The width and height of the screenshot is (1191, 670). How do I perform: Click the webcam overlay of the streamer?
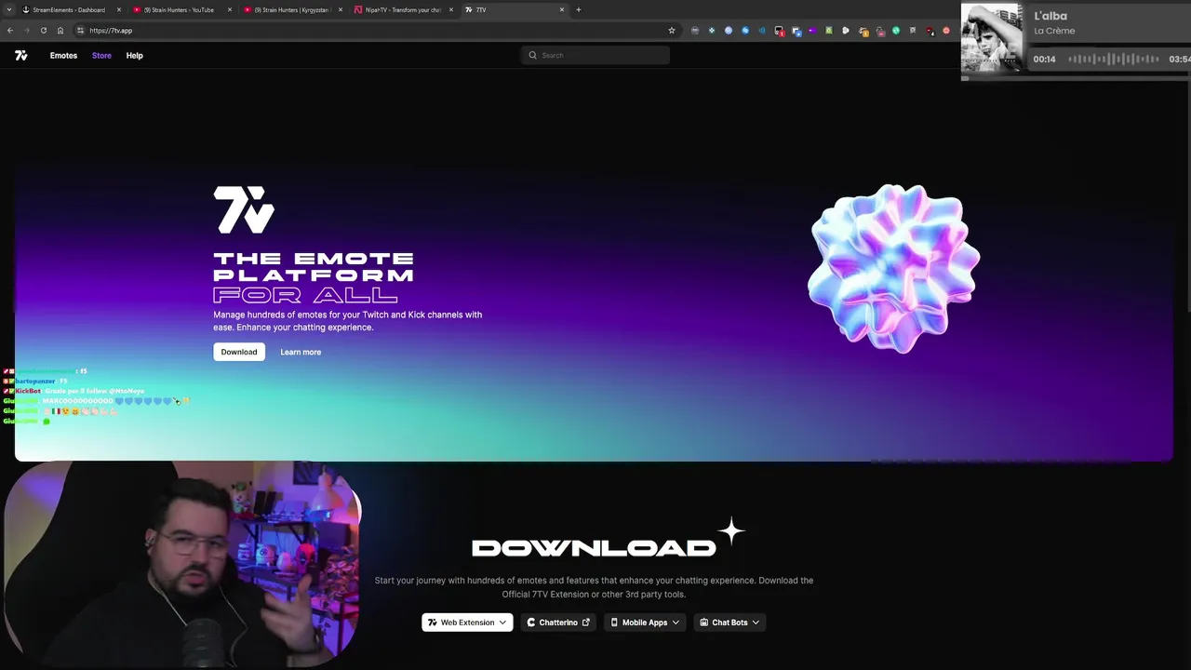point(181,563)
